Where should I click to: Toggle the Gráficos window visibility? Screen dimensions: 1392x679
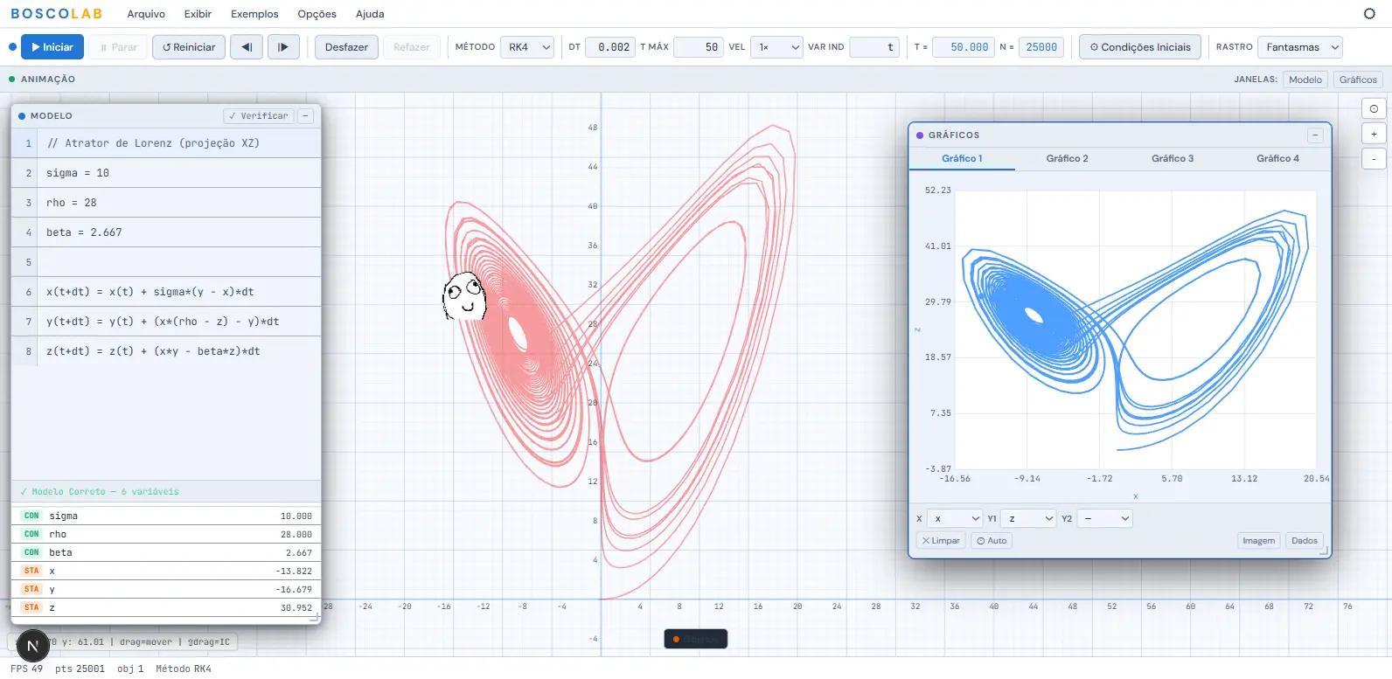(x=1357, y=80)
